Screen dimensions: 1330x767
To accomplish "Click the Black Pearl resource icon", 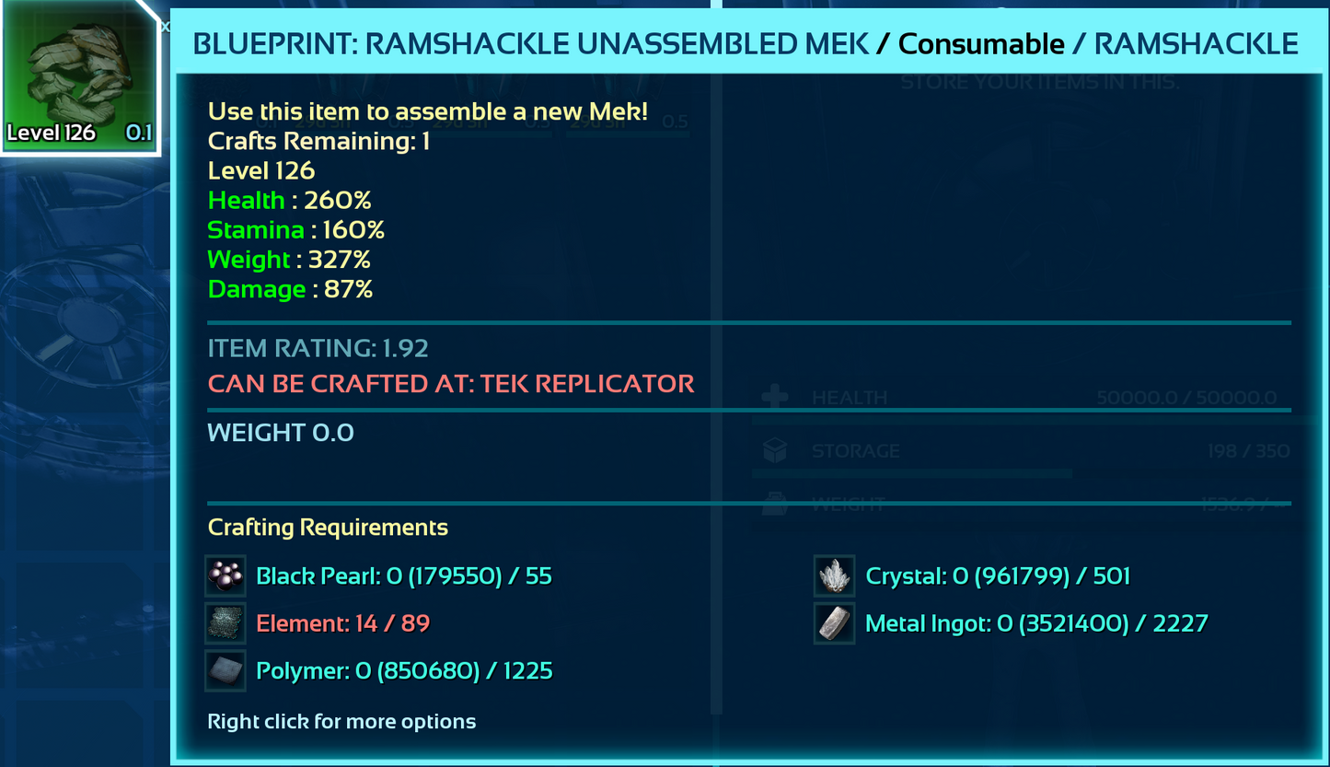I will pos(226,576).
